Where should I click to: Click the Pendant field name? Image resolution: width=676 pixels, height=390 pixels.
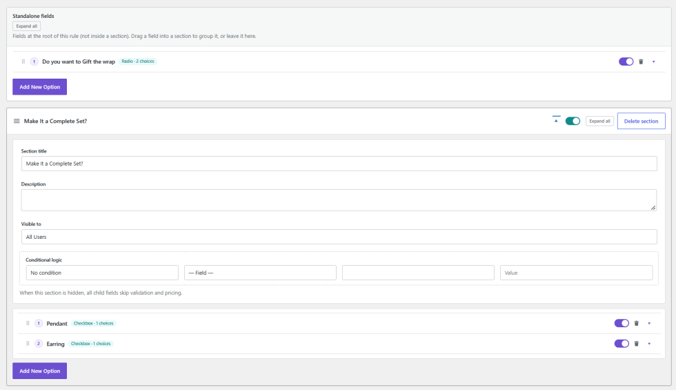pyautogui.click(x=57, y=324)
